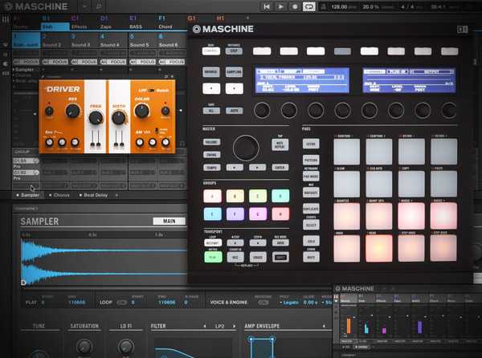This screenshot has width=482, height=358.
Task: Add plug-in with plus after Beat Delay
Action: tap(116, 195)
